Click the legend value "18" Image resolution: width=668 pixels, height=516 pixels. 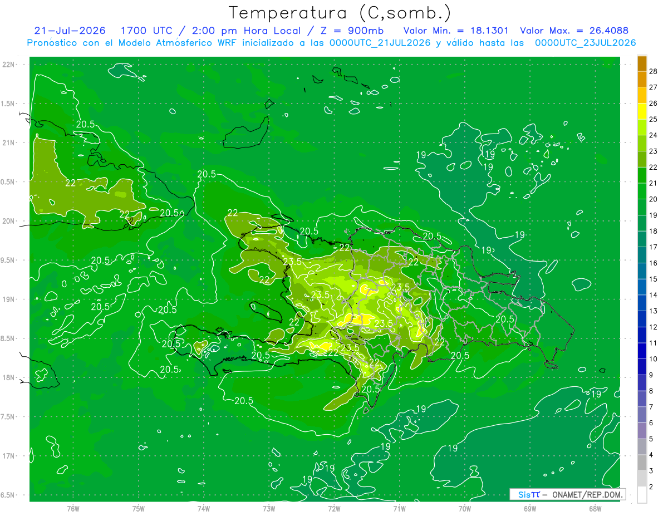[x=653, y=231]
